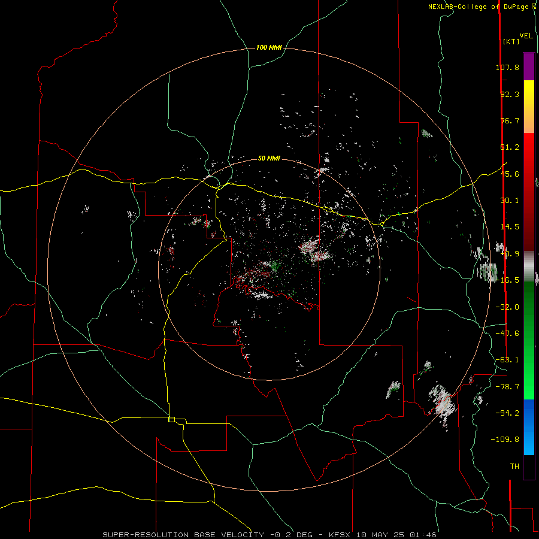The image size is (539, 539).
Task: Click the purple segment of velocity color bar
Action: coord(529,66)
